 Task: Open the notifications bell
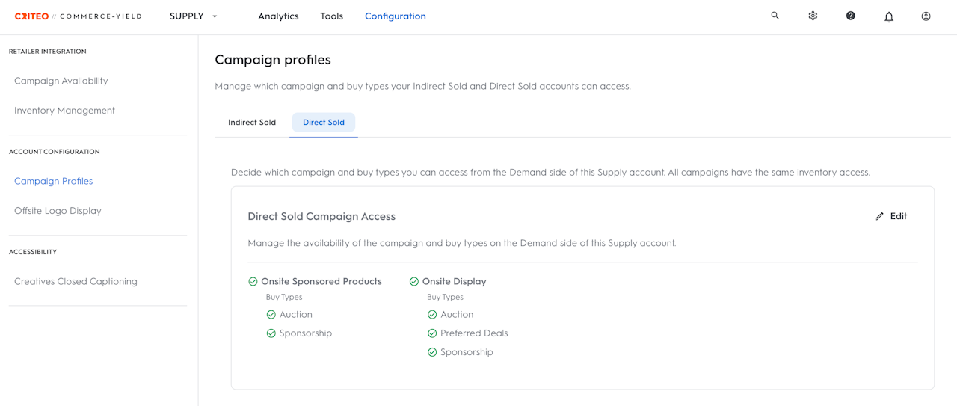coord(888,16)
